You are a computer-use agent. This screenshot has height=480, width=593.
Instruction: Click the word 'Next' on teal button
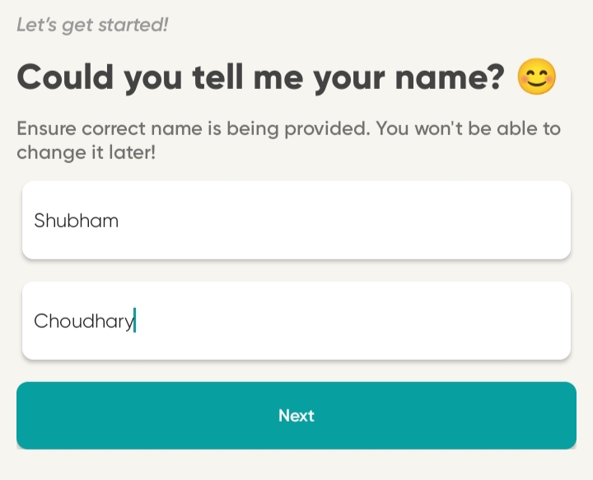tap(296, 416)
